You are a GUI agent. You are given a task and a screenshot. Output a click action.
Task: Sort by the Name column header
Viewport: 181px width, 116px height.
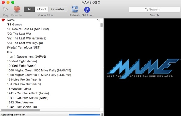tap(11, 20)
